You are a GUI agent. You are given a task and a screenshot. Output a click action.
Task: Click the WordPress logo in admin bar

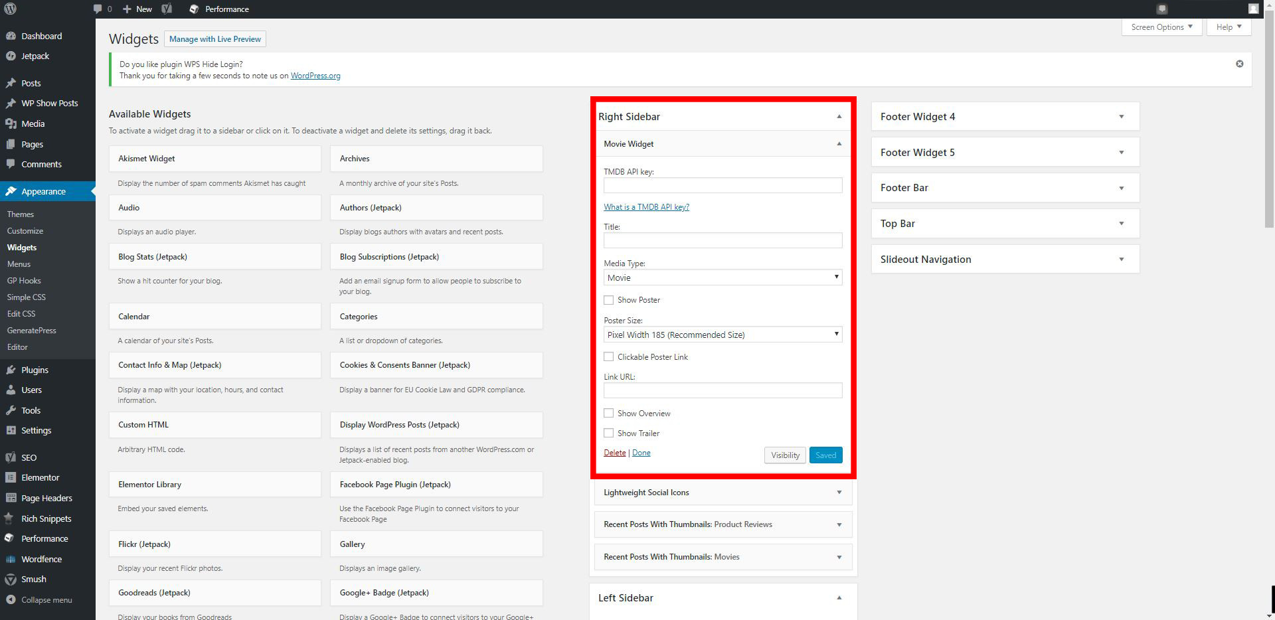pos(11,9)
